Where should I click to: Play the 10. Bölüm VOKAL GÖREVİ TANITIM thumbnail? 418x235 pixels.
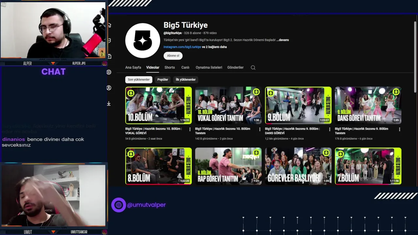228,105
